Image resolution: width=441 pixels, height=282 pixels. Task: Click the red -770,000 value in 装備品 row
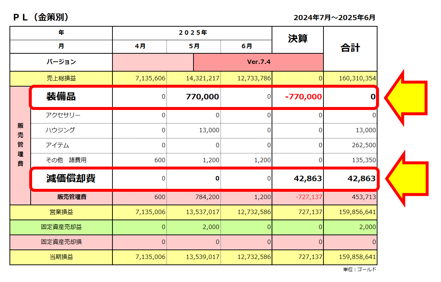pyautogui.click(x=304, y=97)
